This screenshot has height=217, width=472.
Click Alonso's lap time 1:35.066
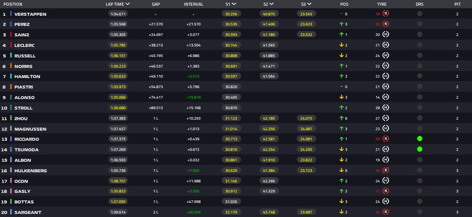(118, 97)
